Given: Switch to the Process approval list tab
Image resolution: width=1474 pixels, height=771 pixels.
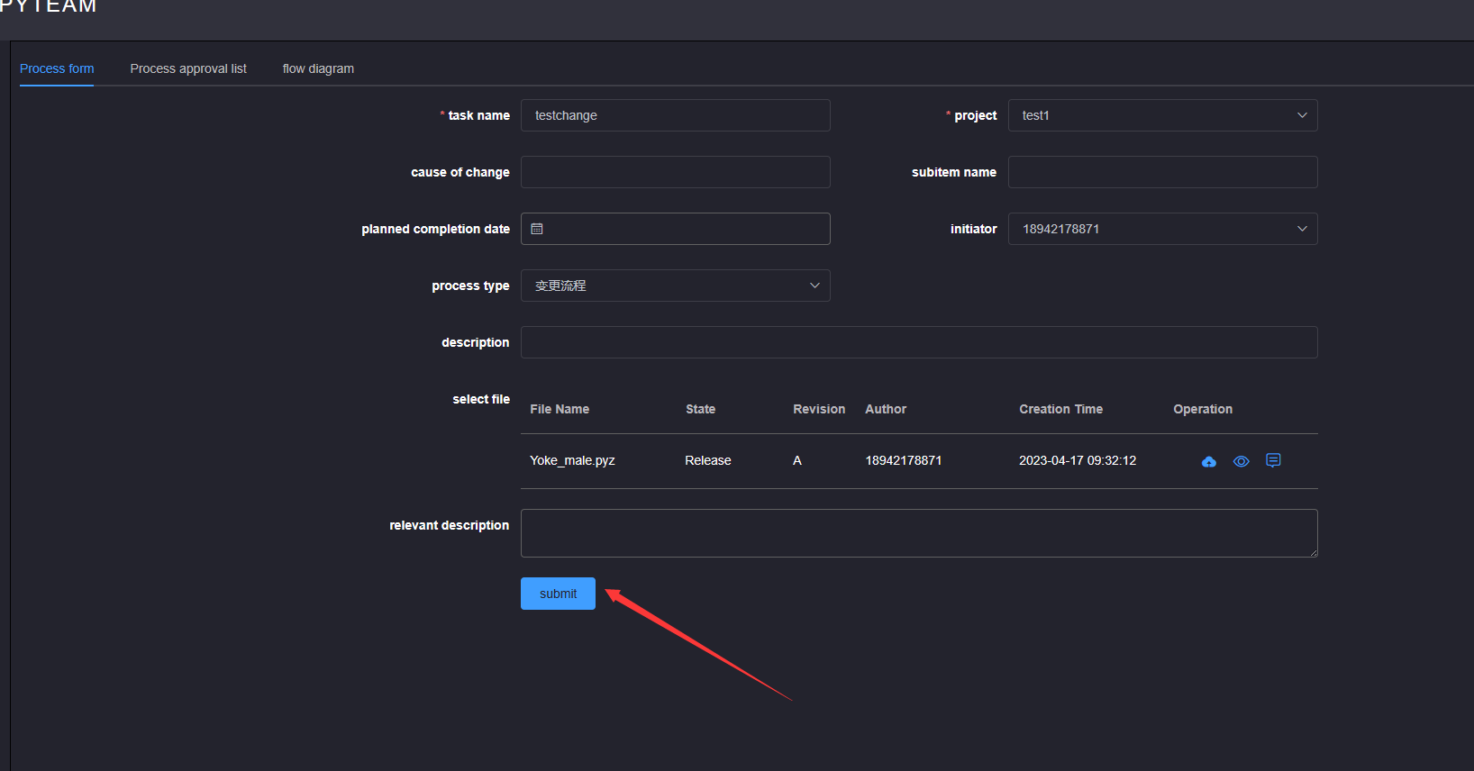Looking at the screenshot, I should pyautogui.click(x=188, y=68).
